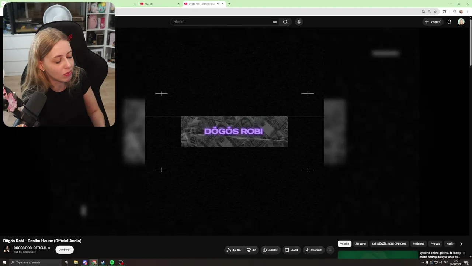472x266 pixels.
Task: Dislike the video with the thumbs-down button
Action: click(x=251, y=250)
